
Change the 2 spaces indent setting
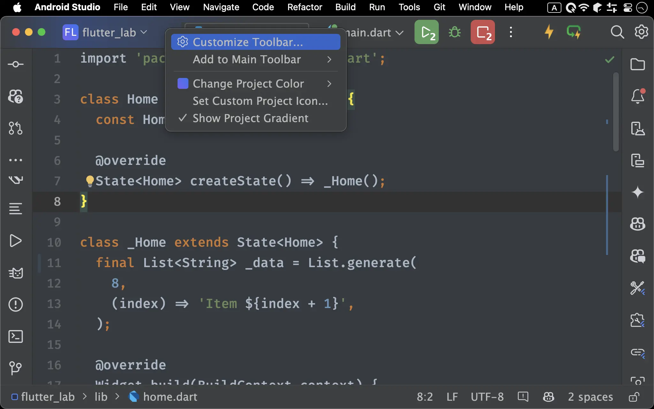(x=590, y=397)
